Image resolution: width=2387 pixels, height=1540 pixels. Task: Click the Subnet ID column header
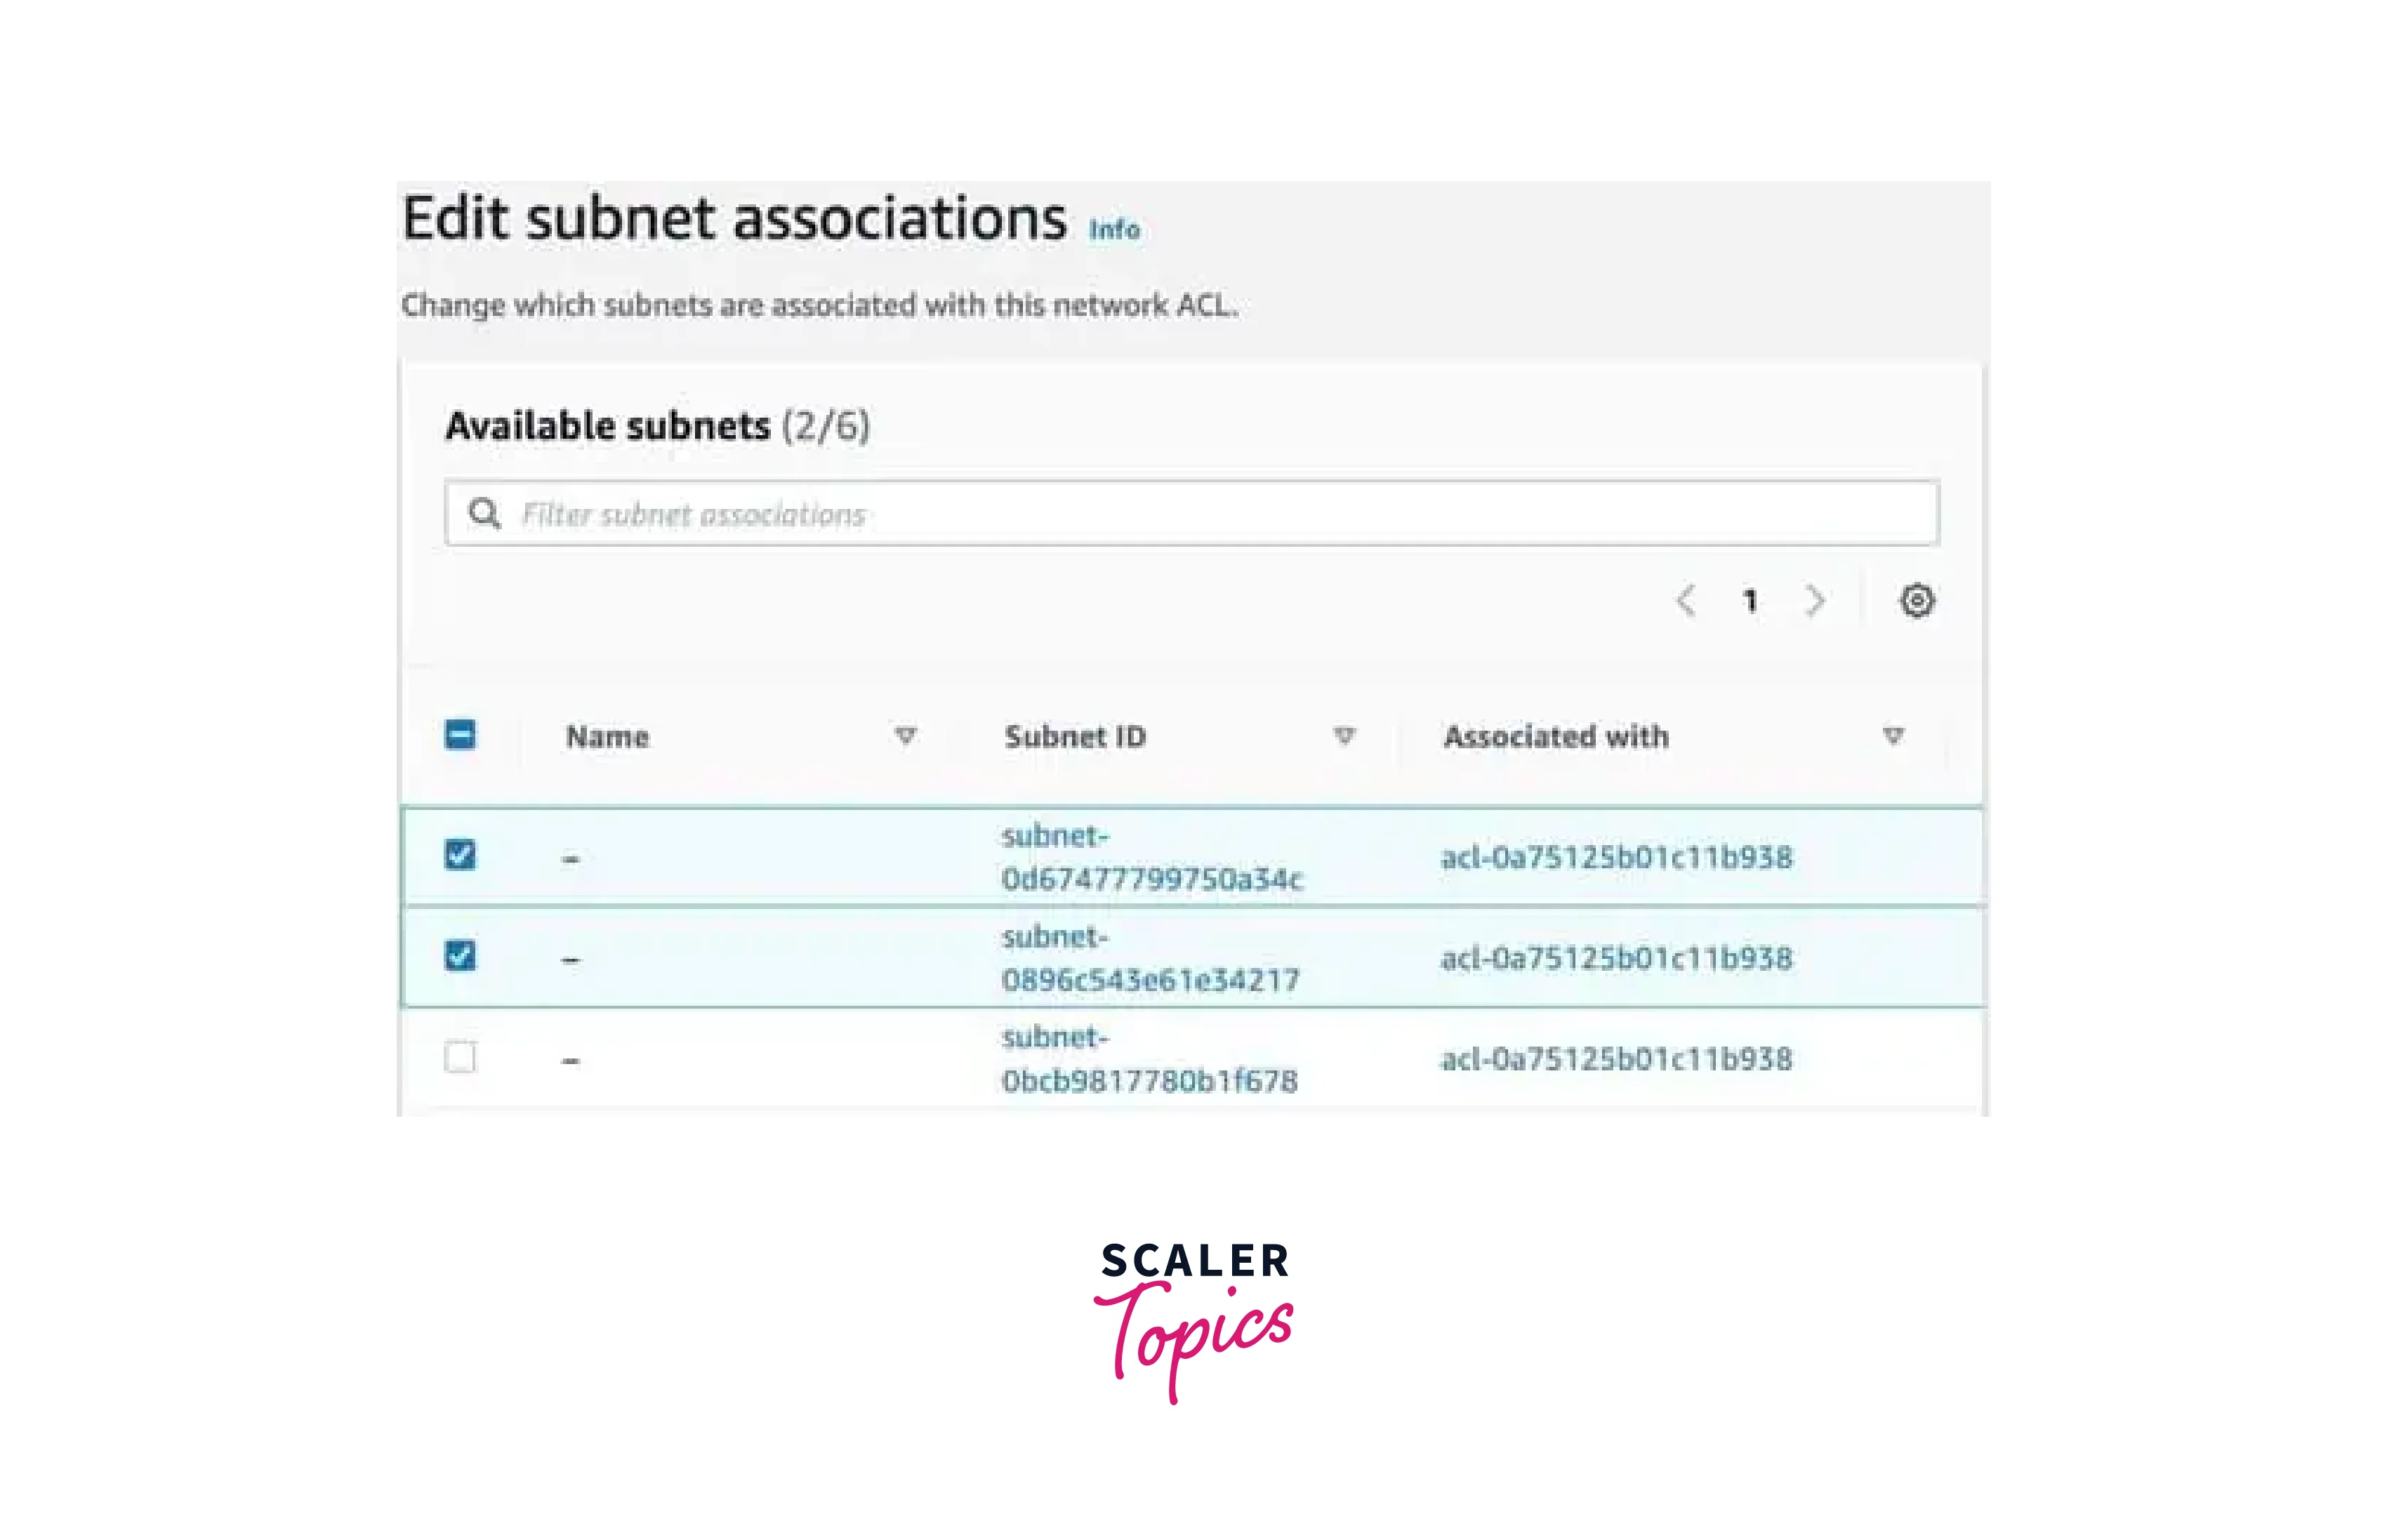1075,737
